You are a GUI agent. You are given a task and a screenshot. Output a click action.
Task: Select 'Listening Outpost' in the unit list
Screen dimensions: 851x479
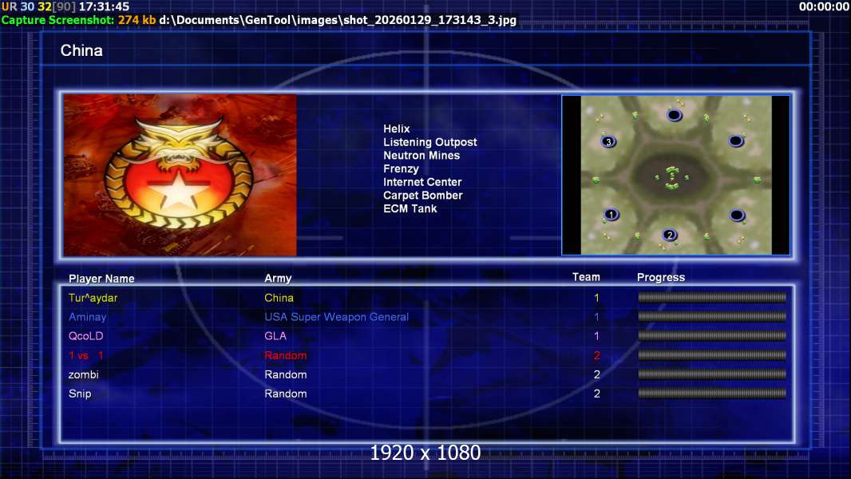[x=429, y=142]
